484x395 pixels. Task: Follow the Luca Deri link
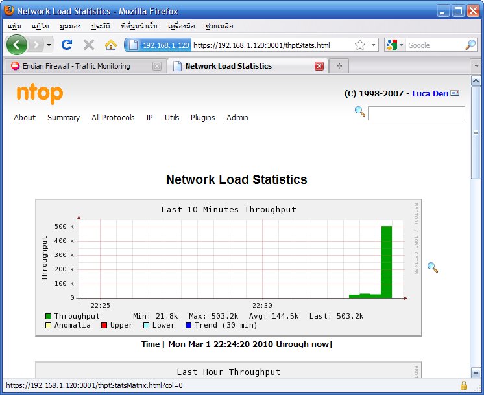point(430,94)
